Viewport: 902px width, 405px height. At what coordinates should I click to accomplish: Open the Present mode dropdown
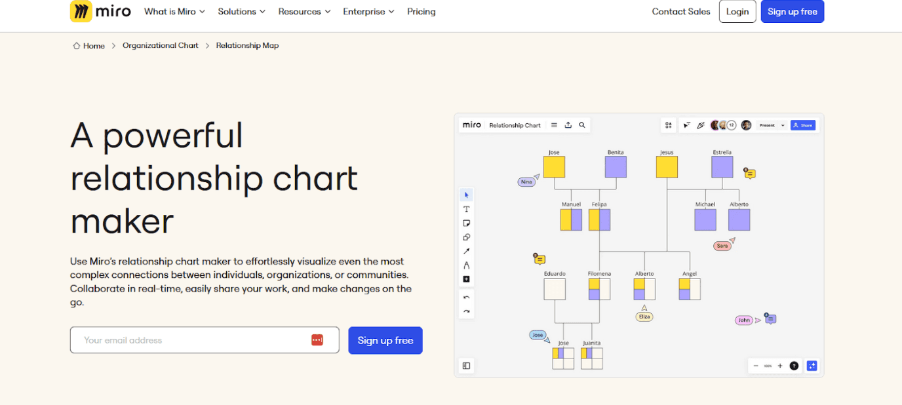(x=771, y=125)
